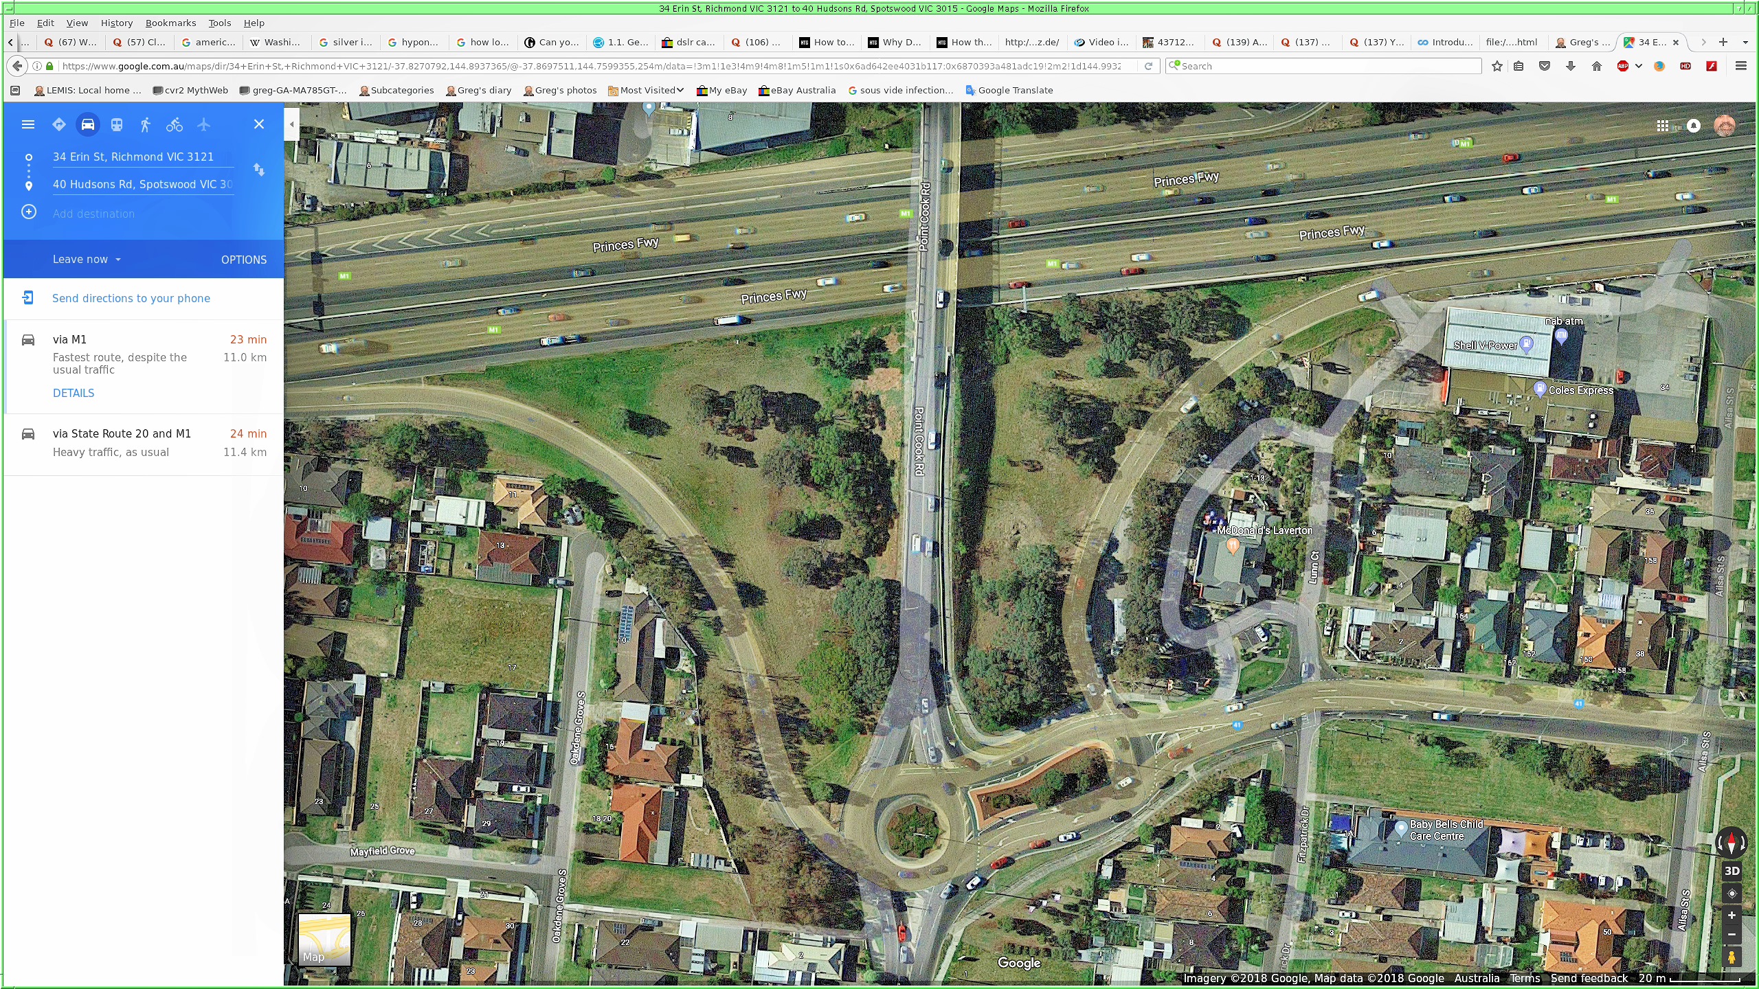Zoom in on the map

(x=1732, y=916)
